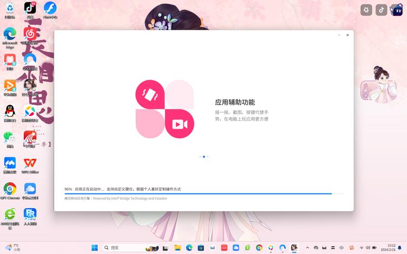
Task: Open File Explorer from the taskbar
Action: tap(178, 248)
